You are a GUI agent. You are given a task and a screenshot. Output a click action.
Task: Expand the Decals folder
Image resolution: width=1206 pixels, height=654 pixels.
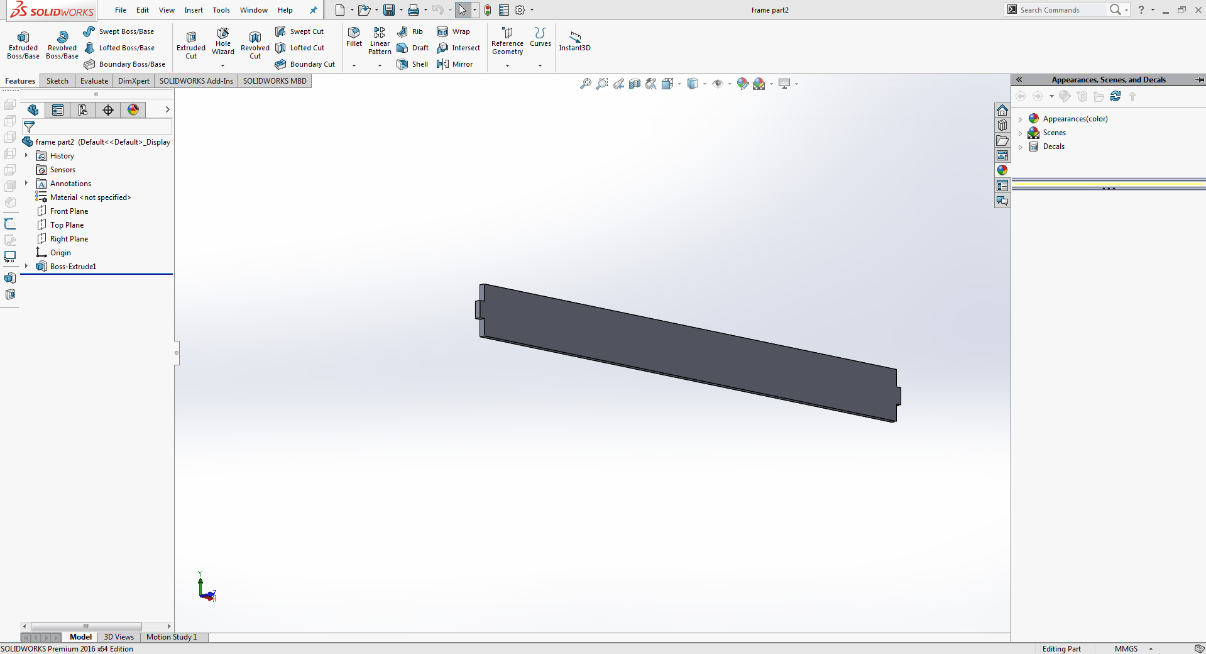click(1020, 147)
